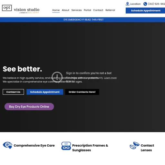
Task: Go to the Contact nav page
Action: (x=98, y=10)
